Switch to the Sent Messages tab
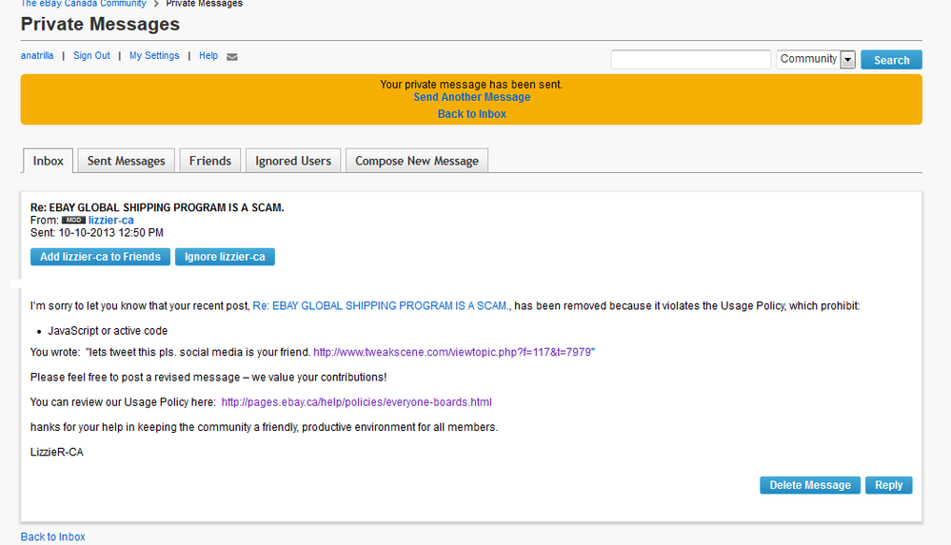 click(x=127, y=161)
